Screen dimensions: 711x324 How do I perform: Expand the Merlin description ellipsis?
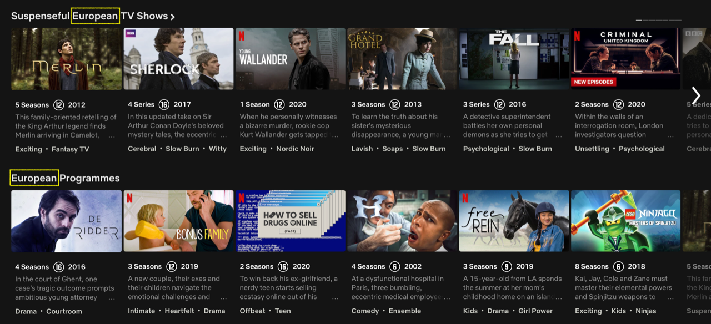tap(112, 136)
